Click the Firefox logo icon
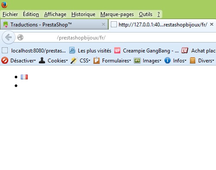The image size is (216, 170). (4, 5)
